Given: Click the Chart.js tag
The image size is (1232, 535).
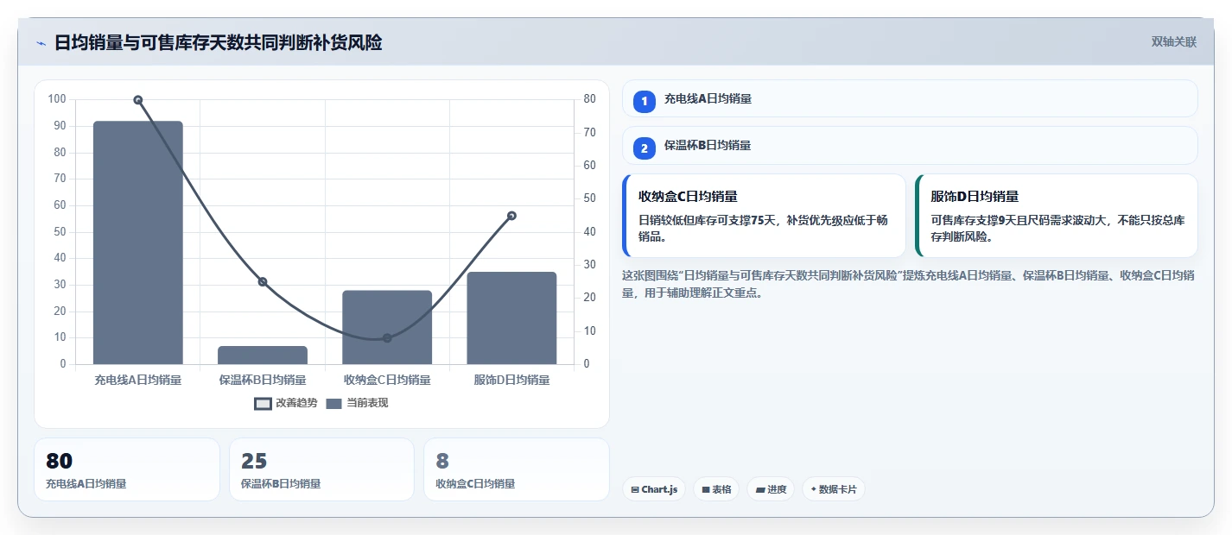Looking at the screenshot, I should [654, 489].
